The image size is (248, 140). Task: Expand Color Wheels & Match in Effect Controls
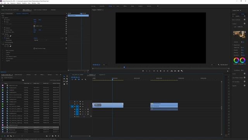[3, 56]
